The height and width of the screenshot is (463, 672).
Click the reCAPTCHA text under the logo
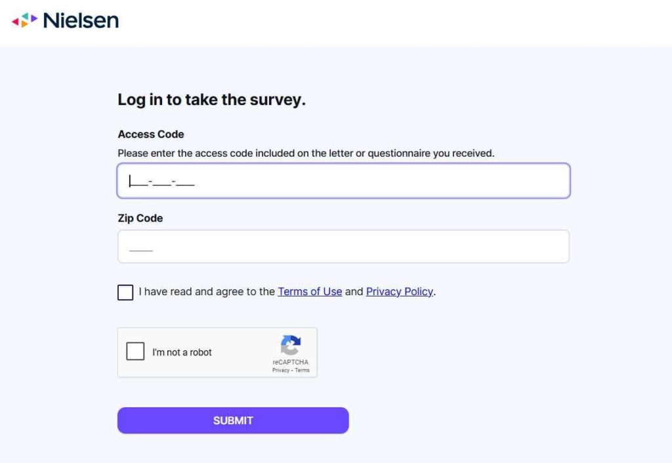tap(291, 363)
